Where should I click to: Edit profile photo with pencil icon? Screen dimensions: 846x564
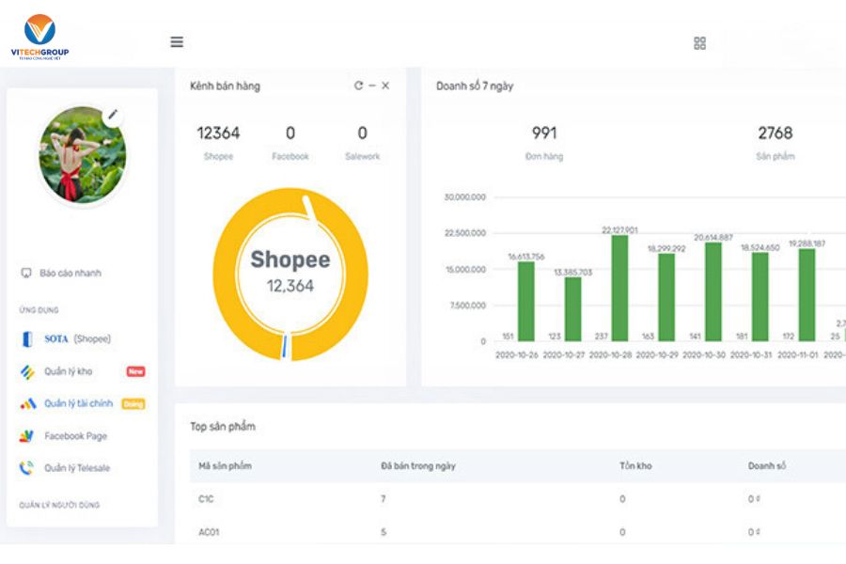113,115
